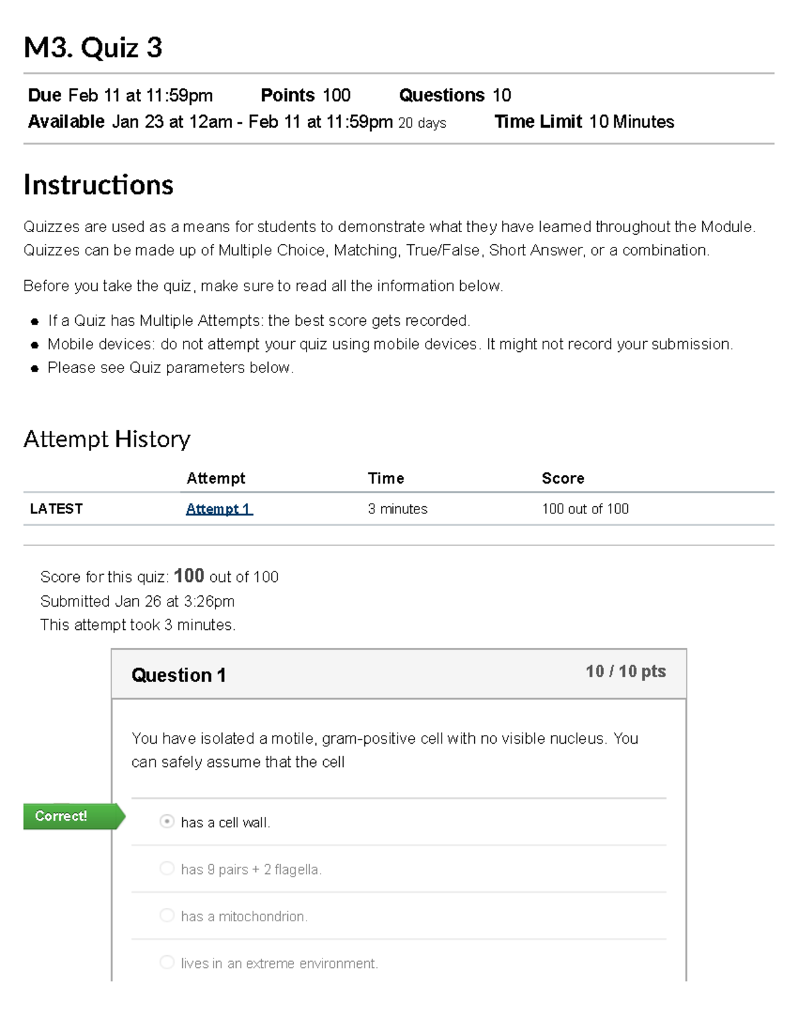Open the Attempt 1 link
The image size is (798, 1033).
219,509
